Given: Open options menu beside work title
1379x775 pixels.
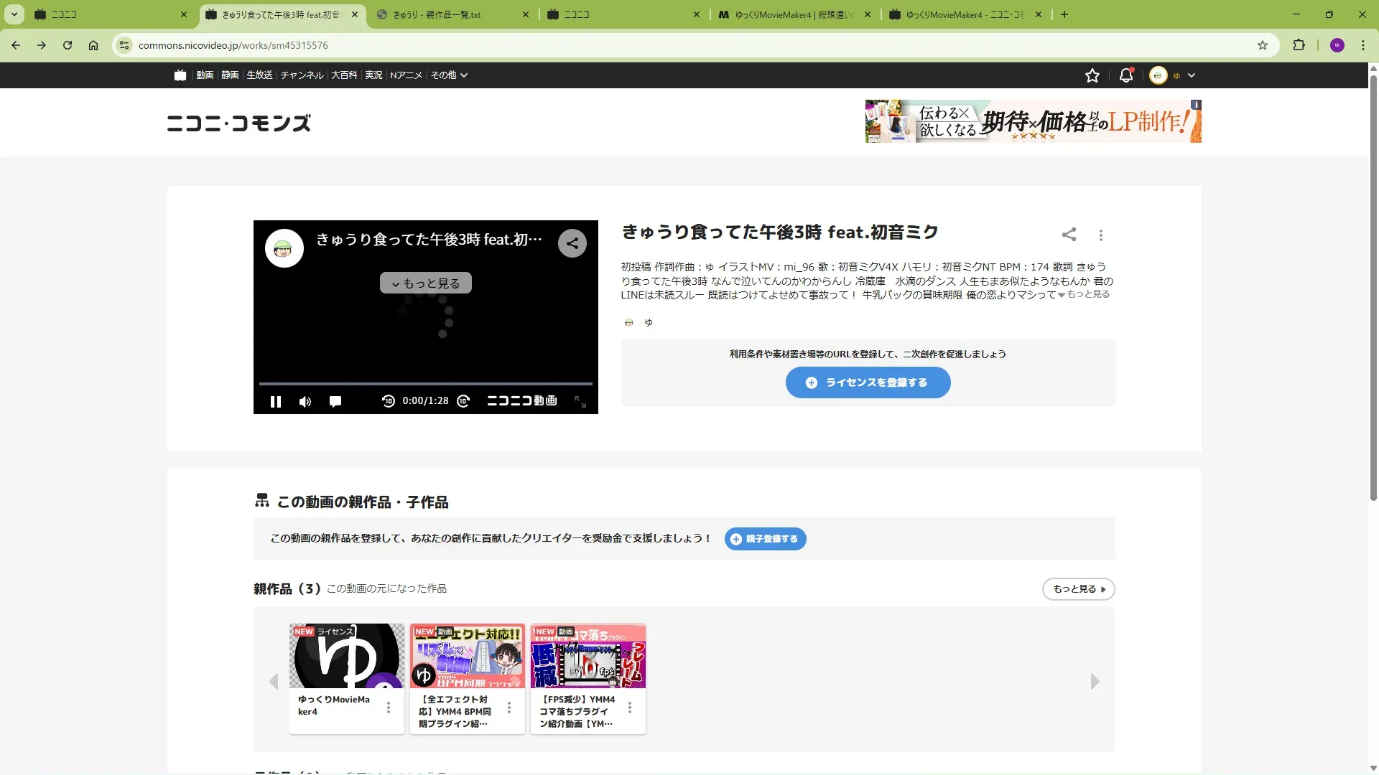Looking at the screenshot, I should pyautogui.click(x=1100, y=235).
